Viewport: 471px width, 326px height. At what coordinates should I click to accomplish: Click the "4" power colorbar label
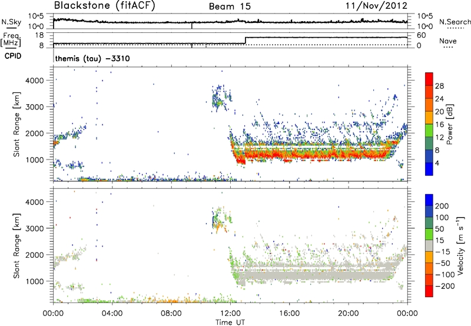click(437, 163)
